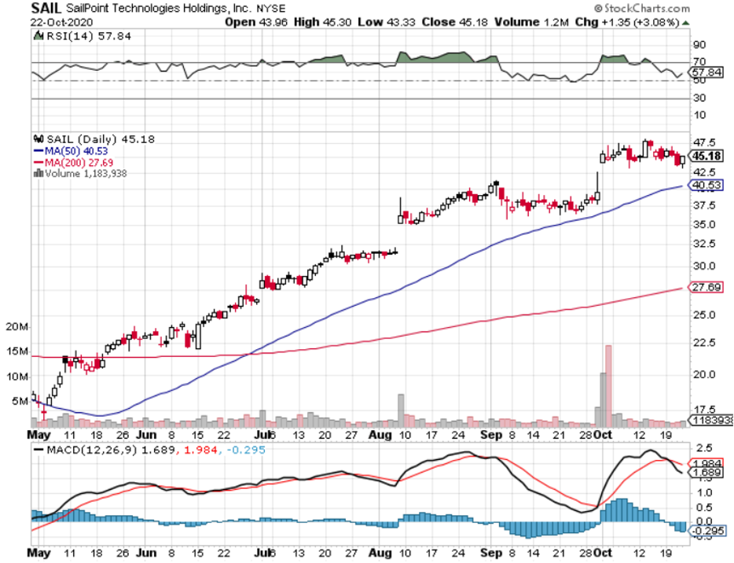Click the Close 45.18 header value
The width and height of the screenshot is (734, 563).
pos(454,22)
